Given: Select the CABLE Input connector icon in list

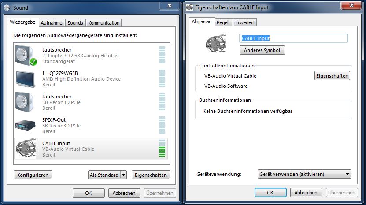Looking at the screenshot, I should [x=26, y=148].
